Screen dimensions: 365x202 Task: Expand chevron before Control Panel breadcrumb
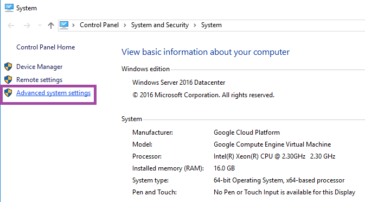click(x=73, y=25)
